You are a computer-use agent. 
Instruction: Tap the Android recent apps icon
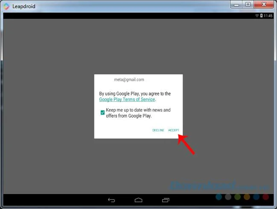[166, 200]
